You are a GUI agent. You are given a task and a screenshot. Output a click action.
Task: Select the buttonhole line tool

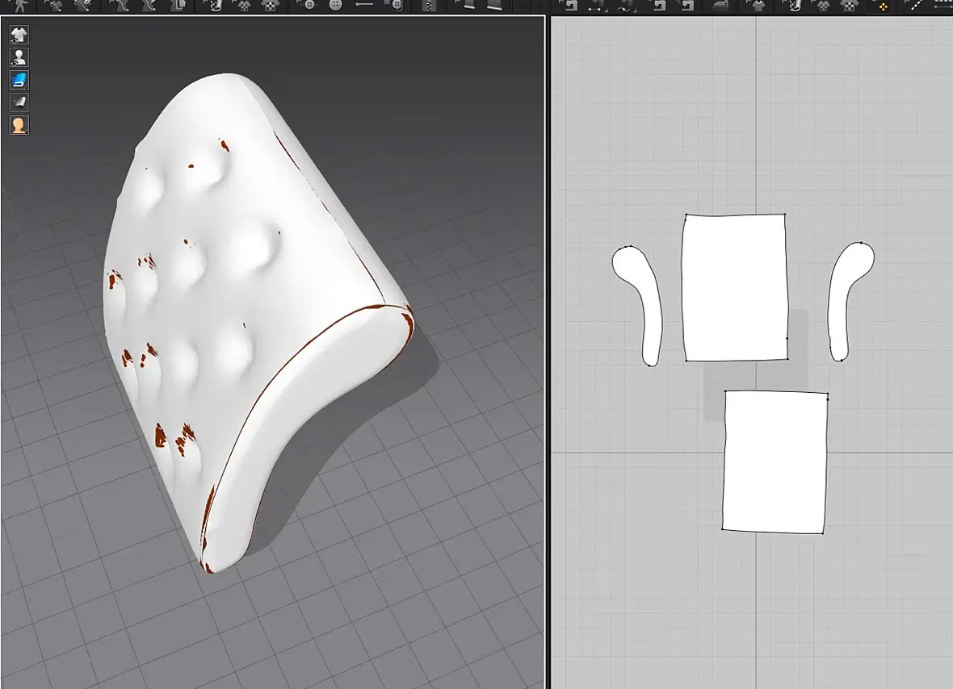[x=364, y=5]
